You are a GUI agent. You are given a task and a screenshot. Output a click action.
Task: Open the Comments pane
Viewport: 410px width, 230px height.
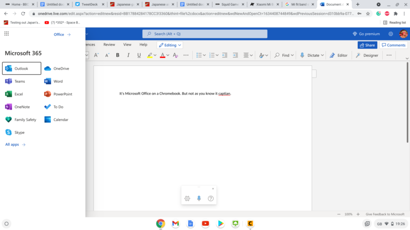(394, 45)
